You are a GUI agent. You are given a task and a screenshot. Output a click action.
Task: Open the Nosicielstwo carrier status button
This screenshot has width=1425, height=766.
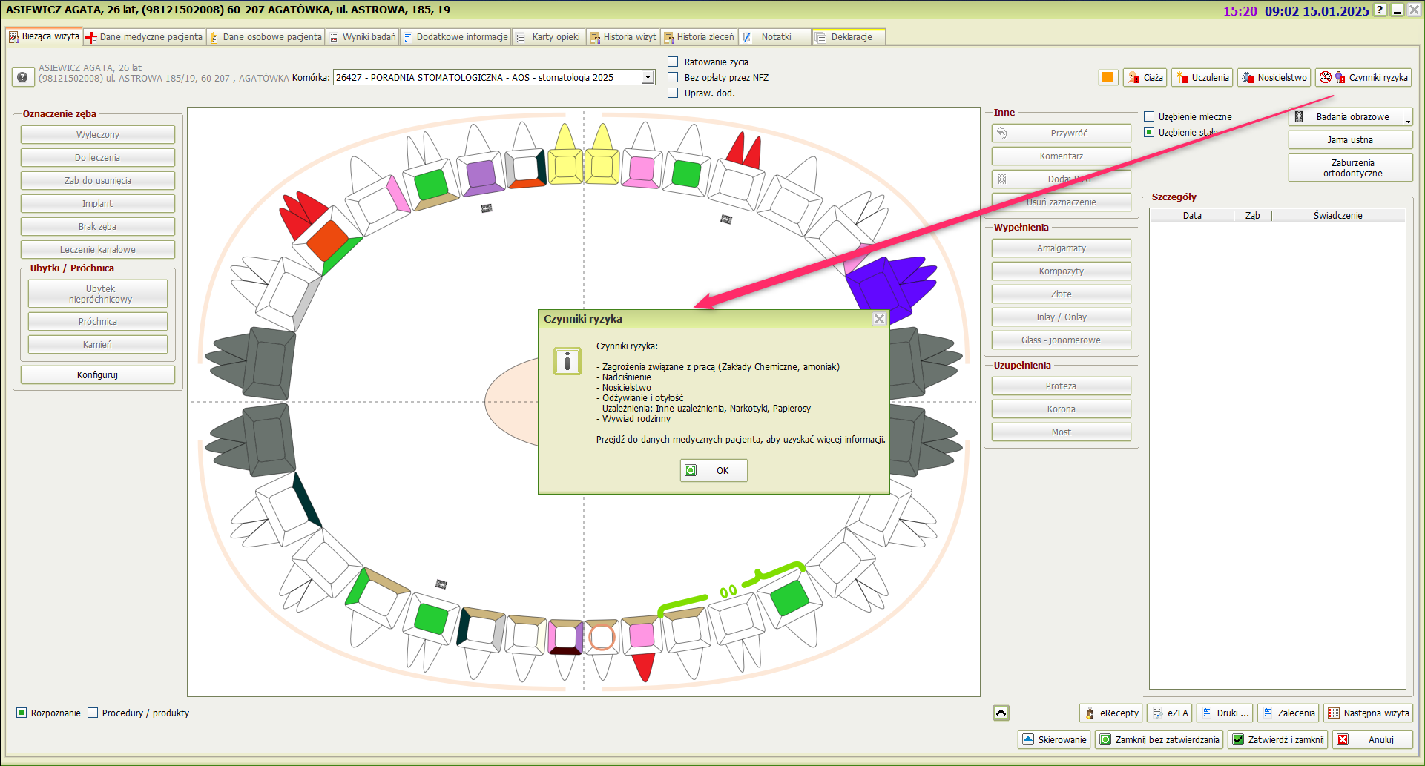click(1273, 78)
